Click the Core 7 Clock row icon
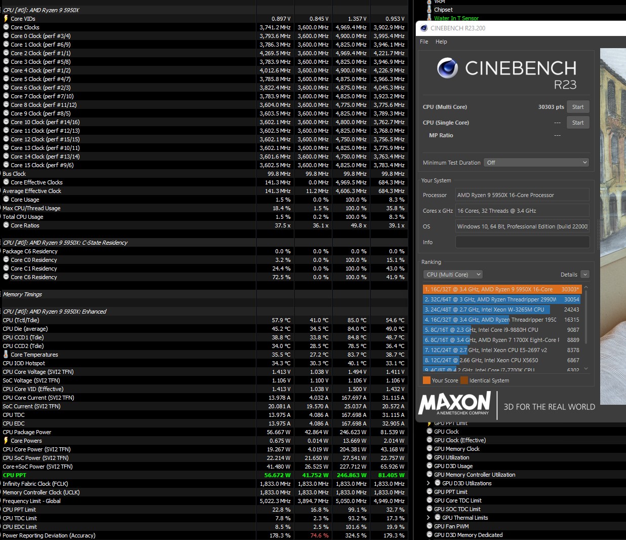This screenshot has width=626, height=540. [x=6, y=96]
